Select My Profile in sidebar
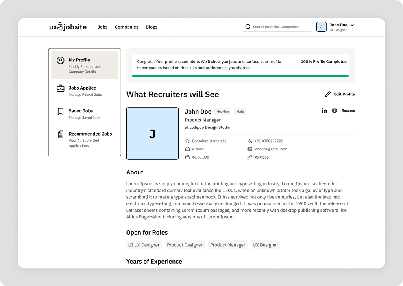Screen dimensions: 403x286 click(85, 65)
